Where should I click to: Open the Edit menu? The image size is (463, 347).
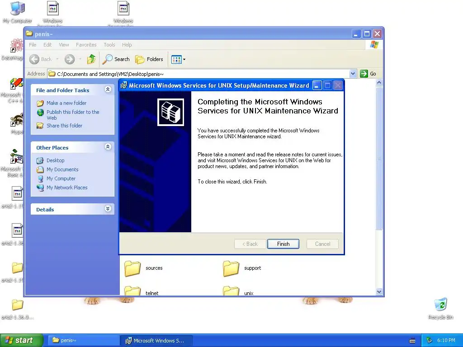[x=47, y=45]
